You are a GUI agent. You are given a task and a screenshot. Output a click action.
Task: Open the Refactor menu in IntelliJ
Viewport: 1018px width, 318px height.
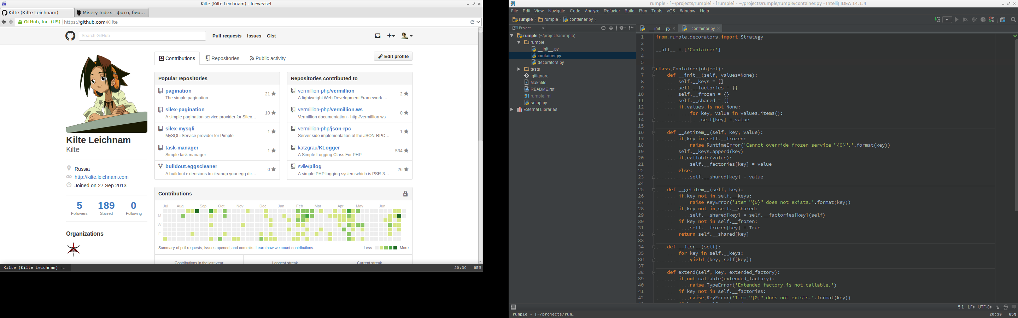coord(612,11)
